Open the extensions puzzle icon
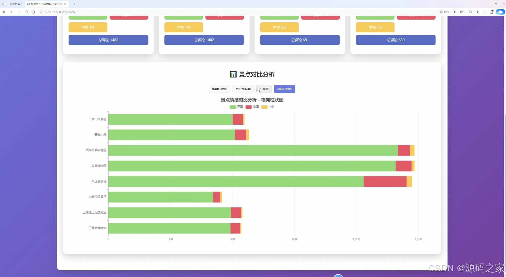Viewport: 506px width, 277px height. click(x=470, y=12)
